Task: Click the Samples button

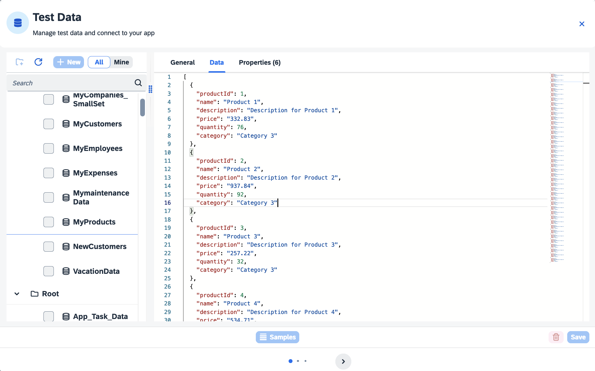Action: pos(277,337)
